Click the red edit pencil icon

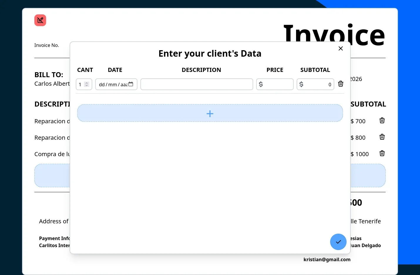click(x=40, y=20)
